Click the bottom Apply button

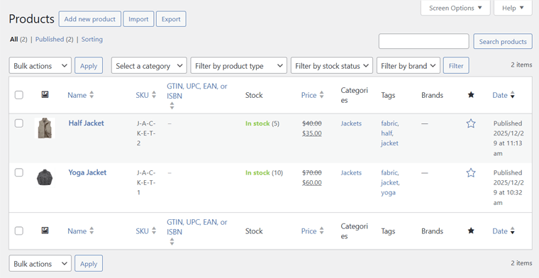89,264
